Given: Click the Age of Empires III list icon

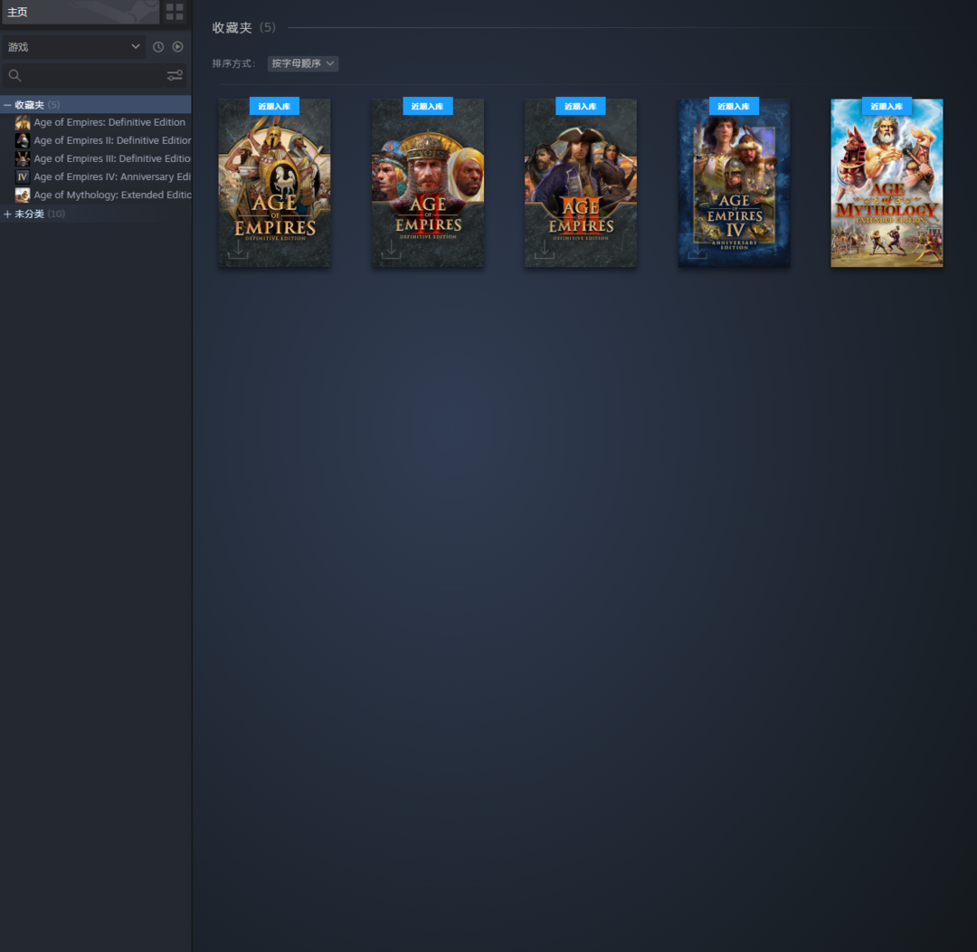Looking at the screenshot, I should (23, 159).
